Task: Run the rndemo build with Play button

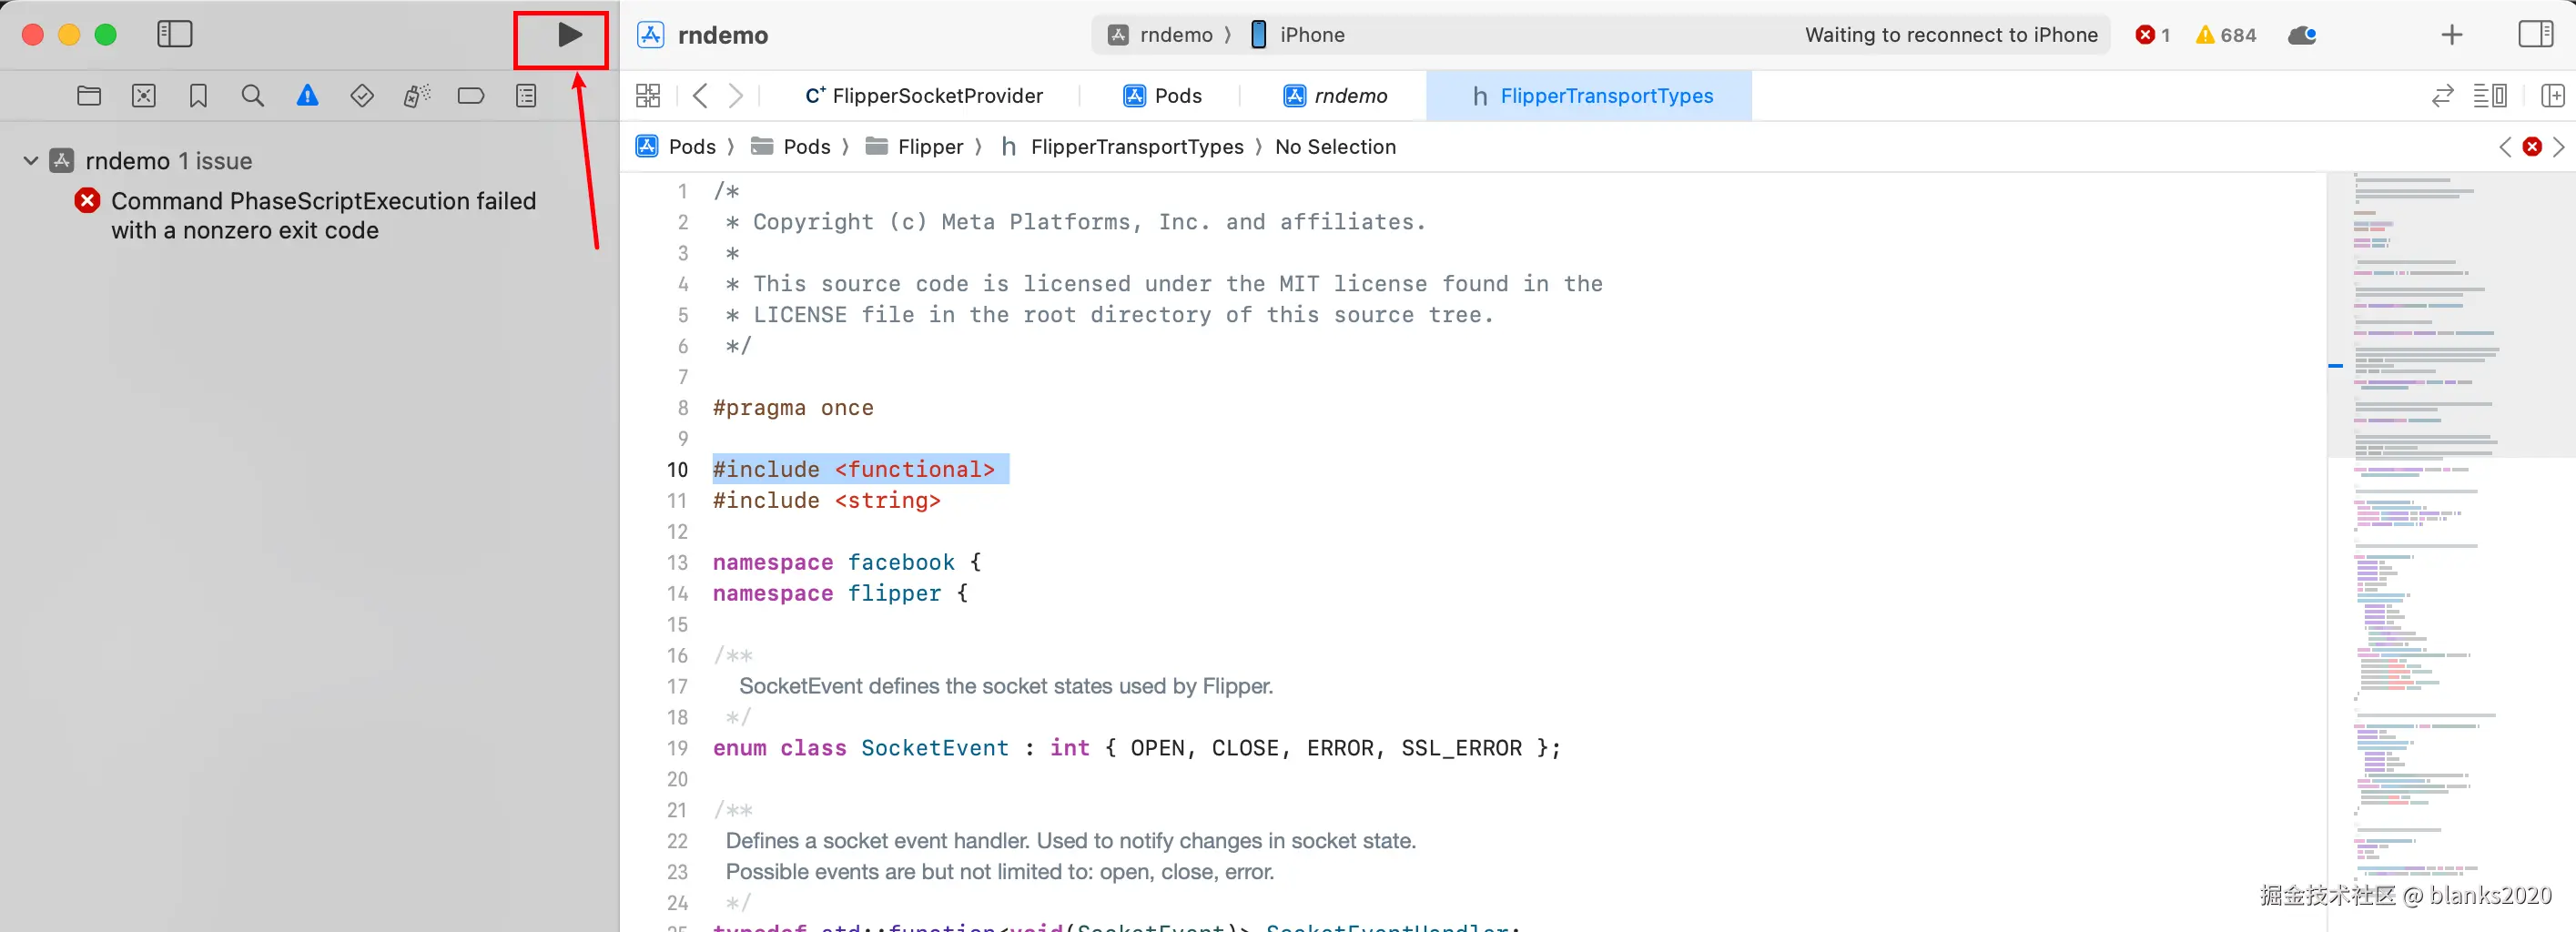Action: 569,35
